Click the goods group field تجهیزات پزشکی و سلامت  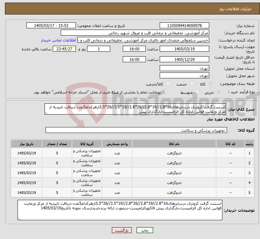click(136, 130)
